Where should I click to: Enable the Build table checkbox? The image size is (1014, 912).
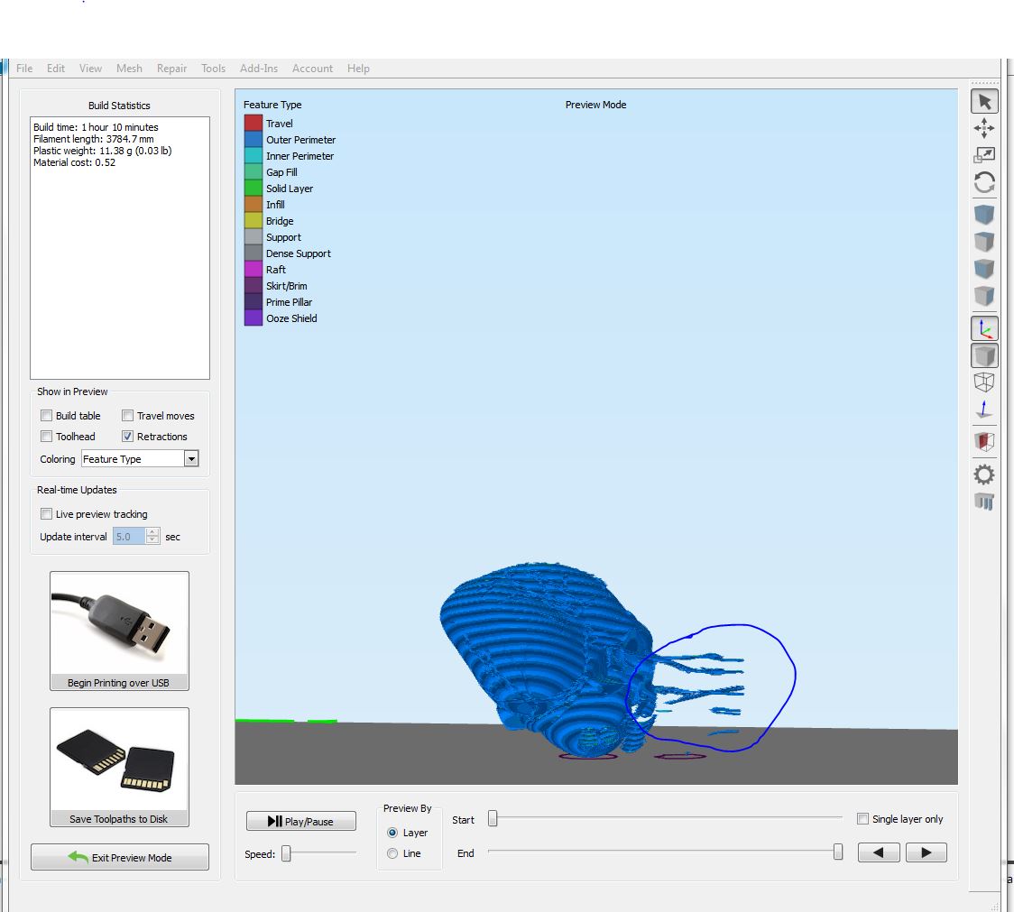pyautogui.click(x=47, y=416)
